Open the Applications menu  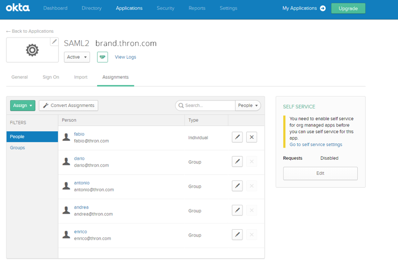click(x=129, y=8)
